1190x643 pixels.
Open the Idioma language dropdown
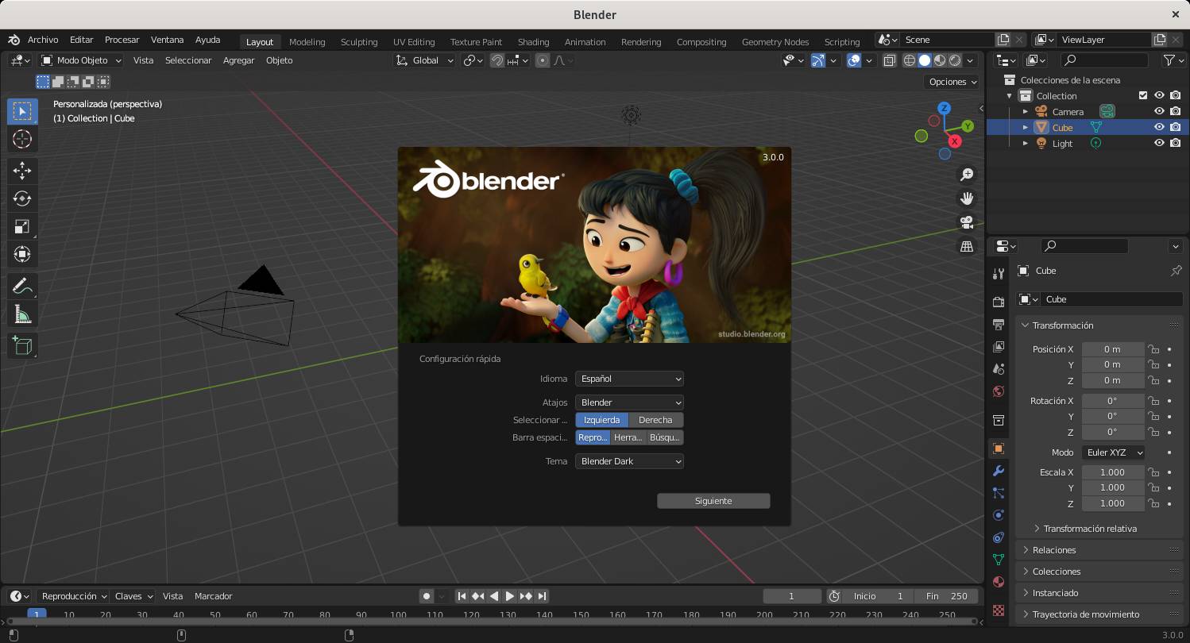(x=629, y=379)
